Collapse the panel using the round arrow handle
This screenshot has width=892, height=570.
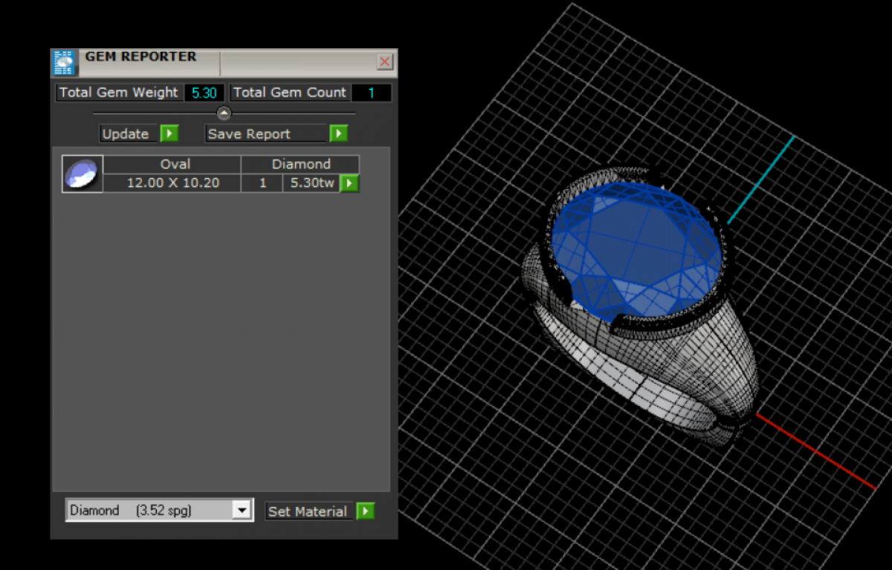224,113
